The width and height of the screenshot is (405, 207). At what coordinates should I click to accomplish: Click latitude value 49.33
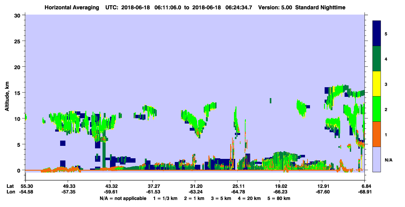point(68,186)
